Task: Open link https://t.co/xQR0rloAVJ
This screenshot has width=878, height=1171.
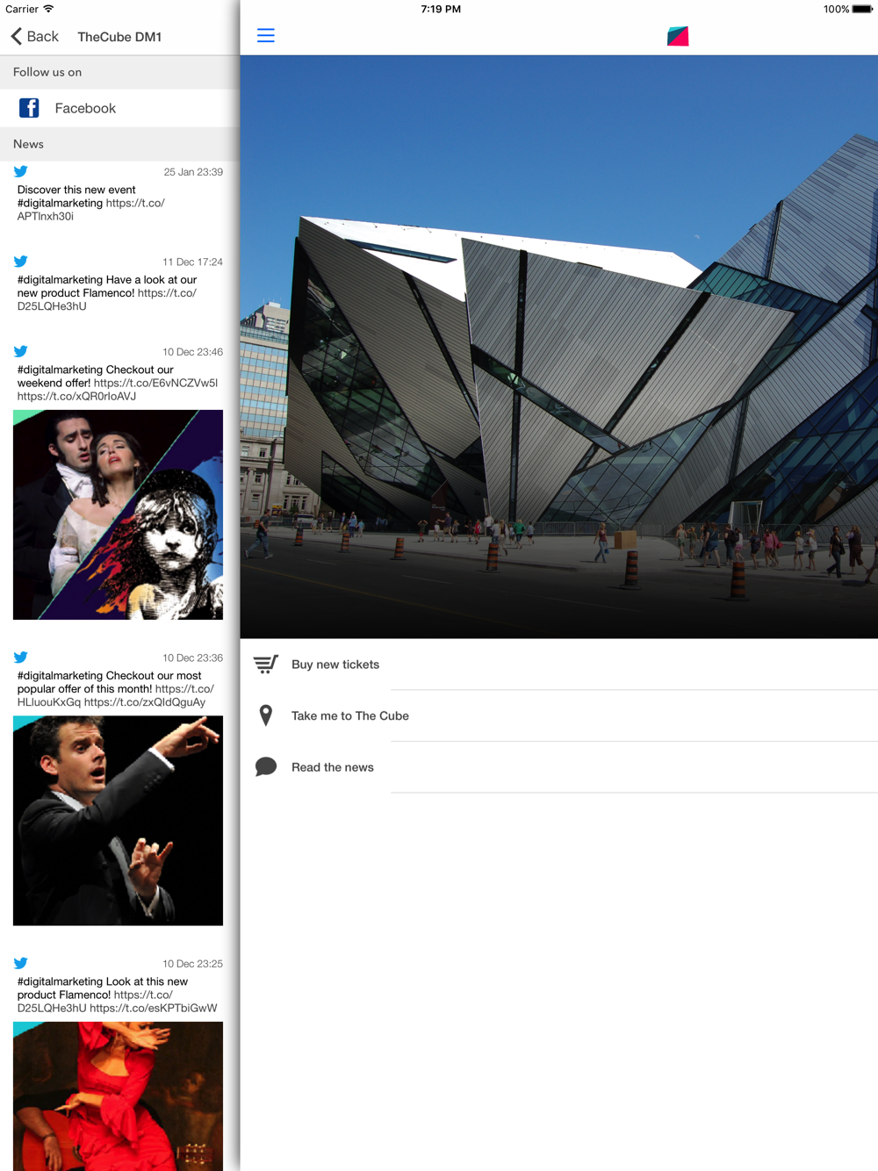Action: 76,396
